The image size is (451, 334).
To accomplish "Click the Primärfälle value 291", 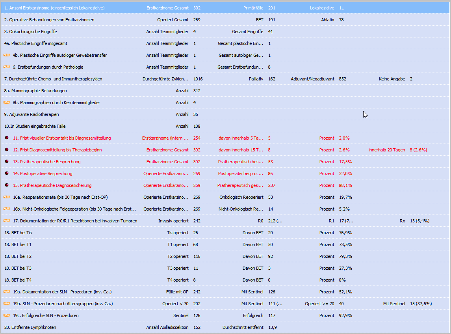I will tap(271, 8).
